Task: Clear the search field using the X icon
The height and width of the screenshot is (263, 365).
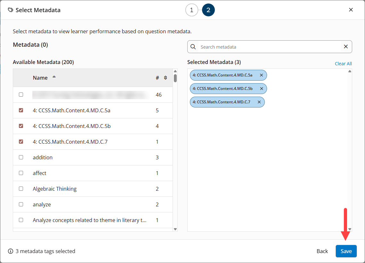Action: [346, 47]
